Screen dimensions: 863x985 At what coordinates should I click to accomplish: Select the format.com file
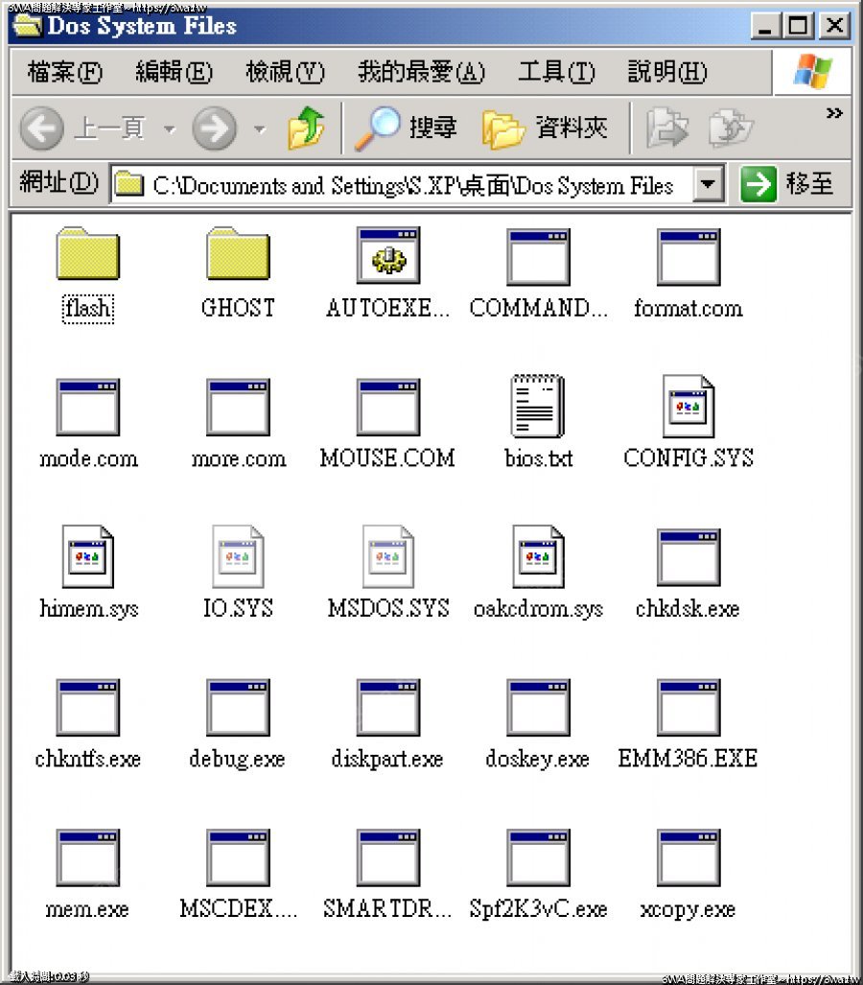(688, 255)
